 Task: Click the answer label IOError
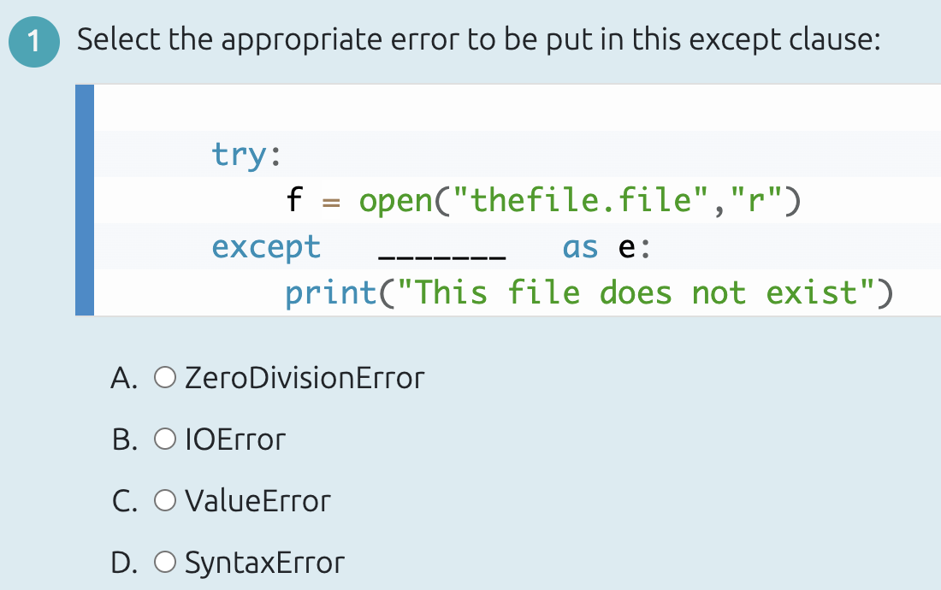coord(235,439)
